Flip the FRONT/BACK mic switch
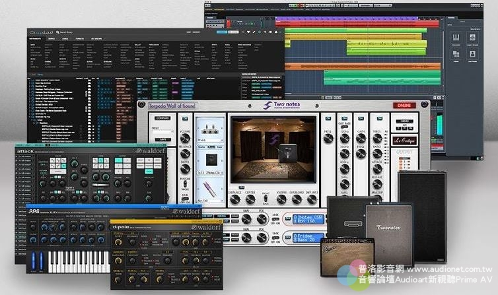Image resolution: width=498 pixels, height=295 pixels. (x=266, y=199)
